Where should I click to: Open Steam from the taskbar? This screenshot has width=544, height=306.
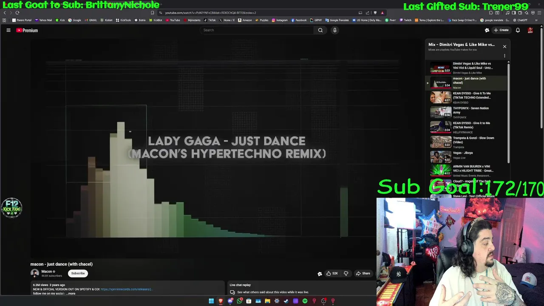(x=286, y=301)
